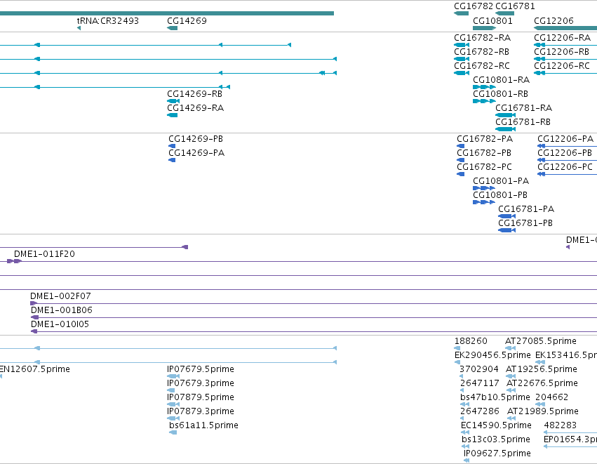597x464 pixels.
Task: Select the CG14269-PA protein glyph
Action: 172,160
